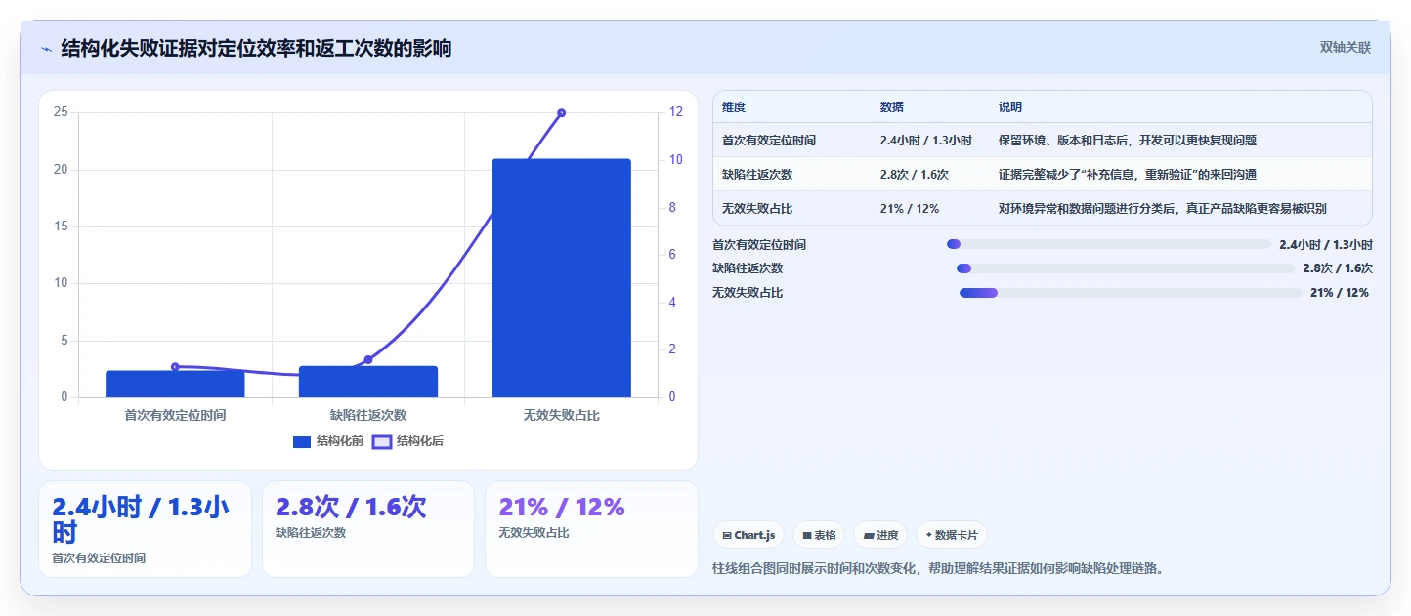Screen dimensions: 1411x616
Task: Click x-axis label 无效失败占比
Action: point(561,415)
